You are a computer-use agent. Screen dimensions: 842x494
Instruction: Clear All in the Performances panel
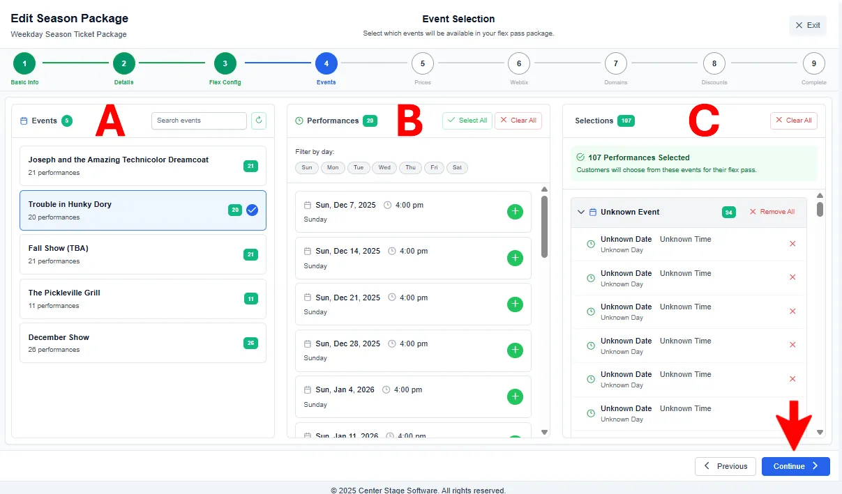click(518, 121)
